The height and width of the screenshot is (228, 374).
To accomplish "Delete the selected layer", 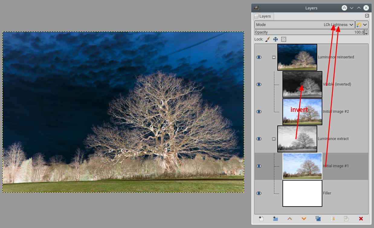I will [361, 218].
